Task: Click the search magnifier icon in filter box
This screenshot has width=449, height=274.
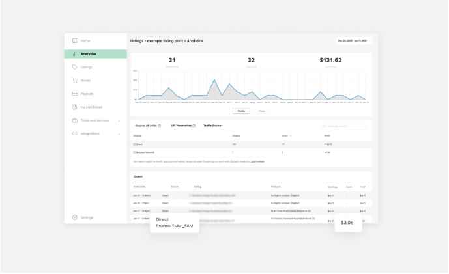Action: pos(325,126)
